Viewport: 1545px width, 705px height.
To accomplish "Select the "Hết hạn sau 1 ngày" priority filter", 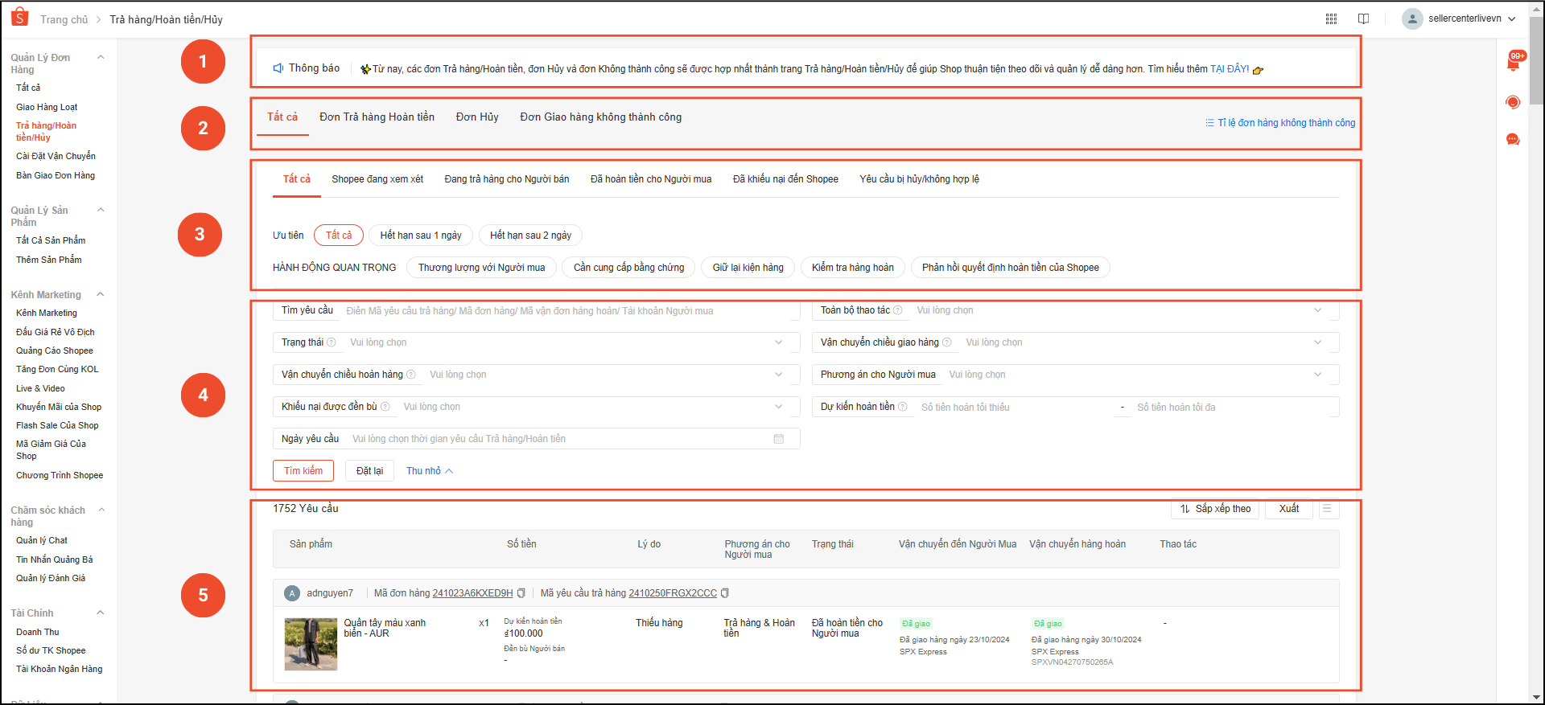I will click(x=420, y=236).
